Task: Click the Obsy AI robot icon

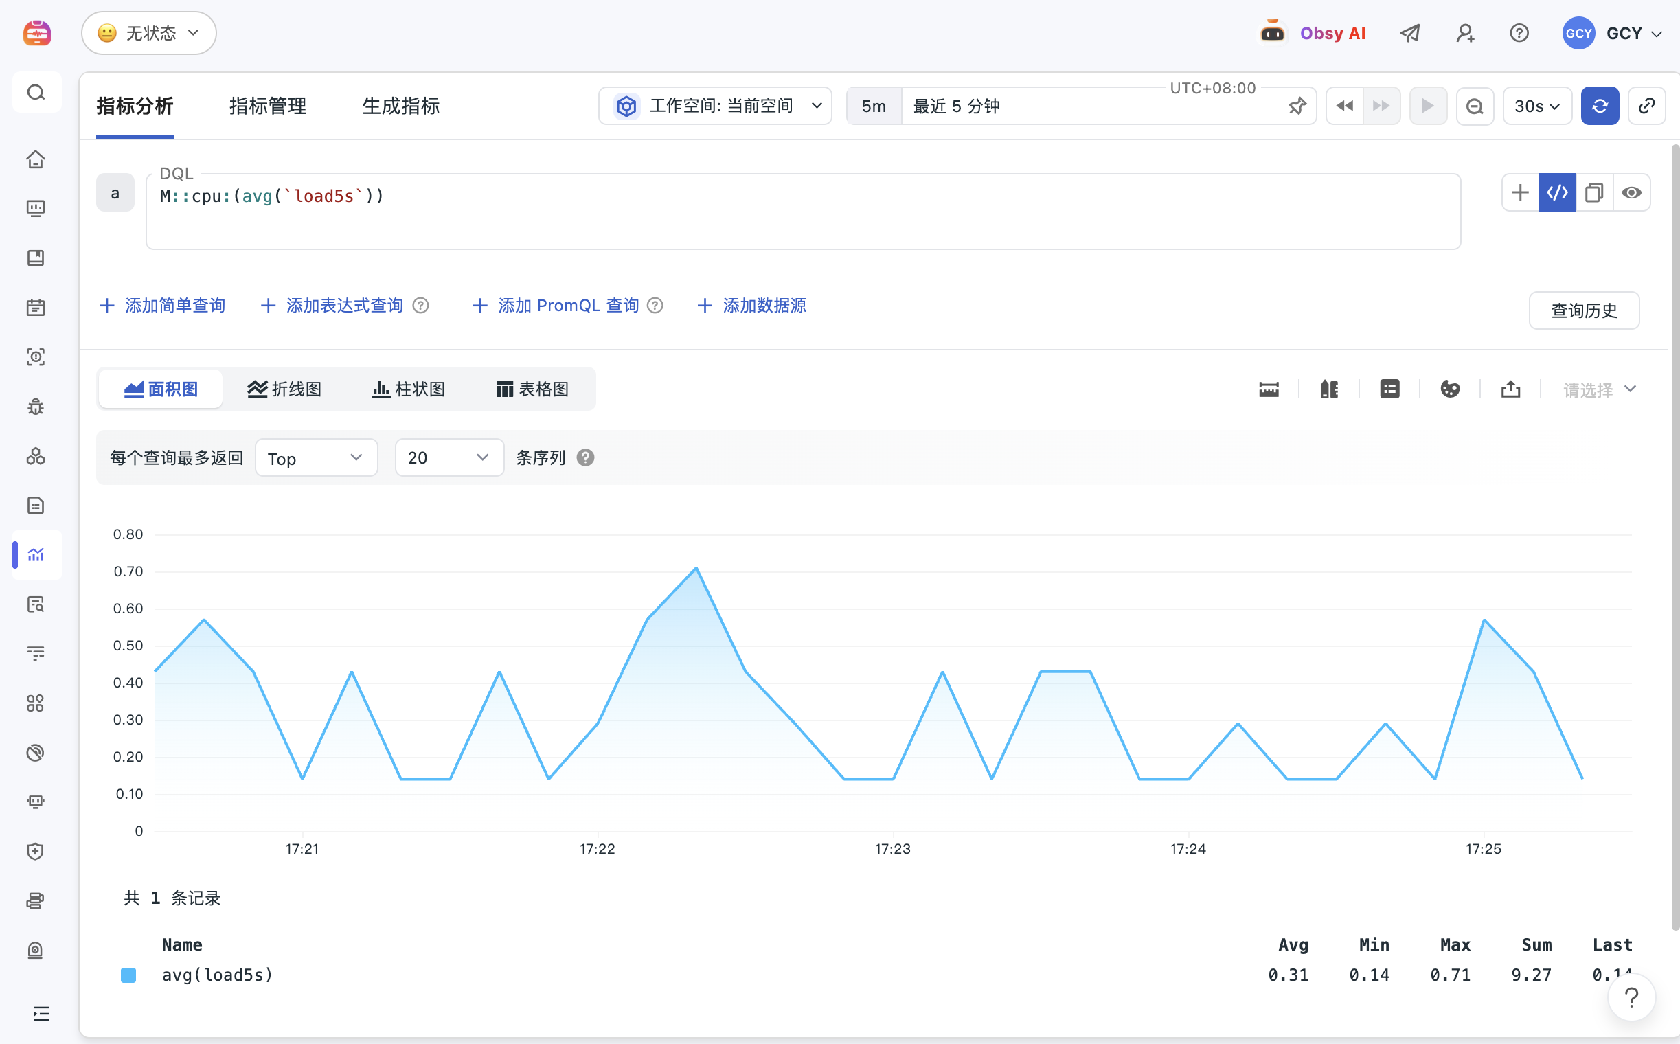Action: click(x=1272, y=32)
